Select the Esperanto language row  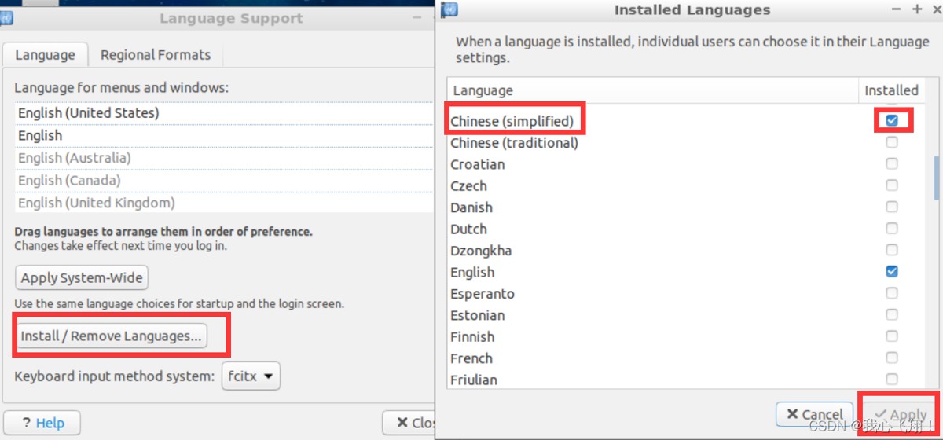[685, 293]
